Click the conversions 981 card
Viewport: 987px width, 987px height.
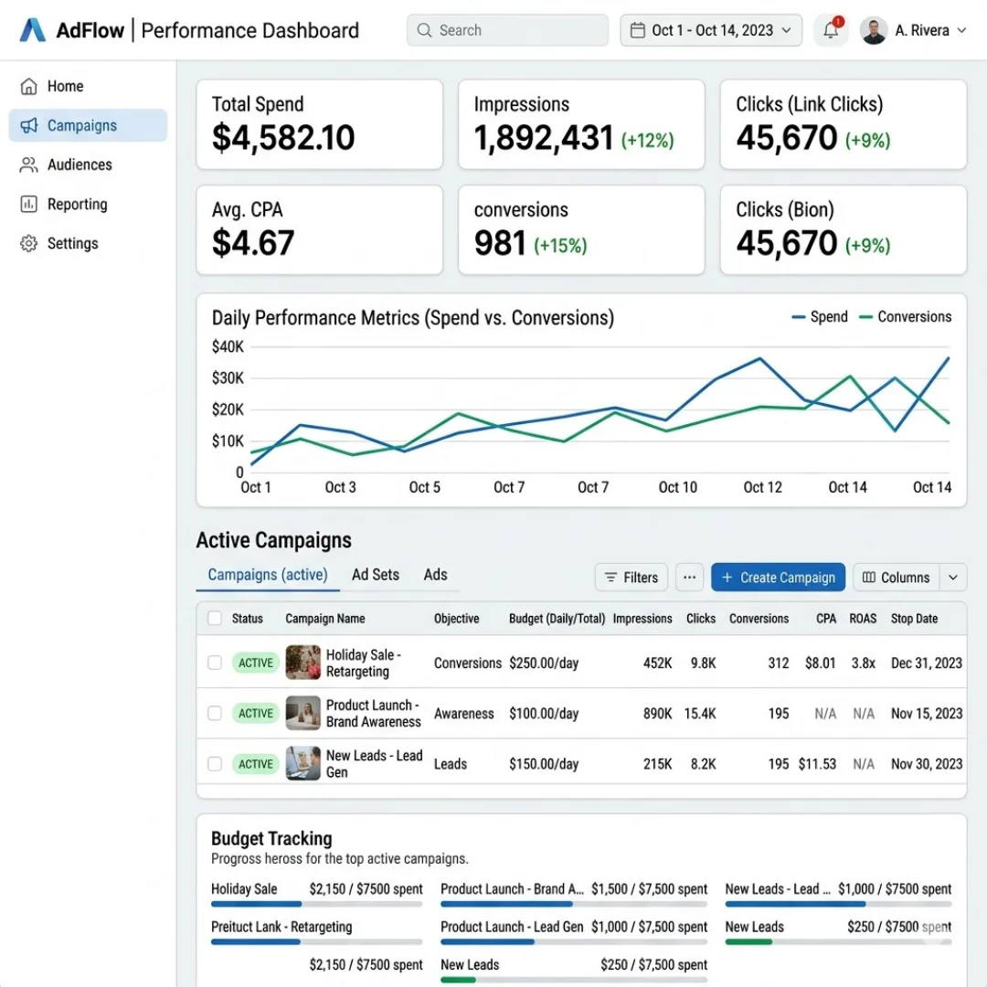(581, 229)
